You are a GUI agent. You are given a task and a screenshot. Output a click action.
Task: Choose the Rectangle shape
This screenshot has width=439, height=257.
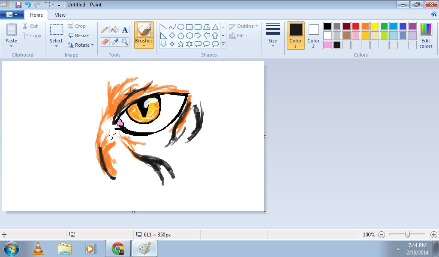[x=189, y=27]
